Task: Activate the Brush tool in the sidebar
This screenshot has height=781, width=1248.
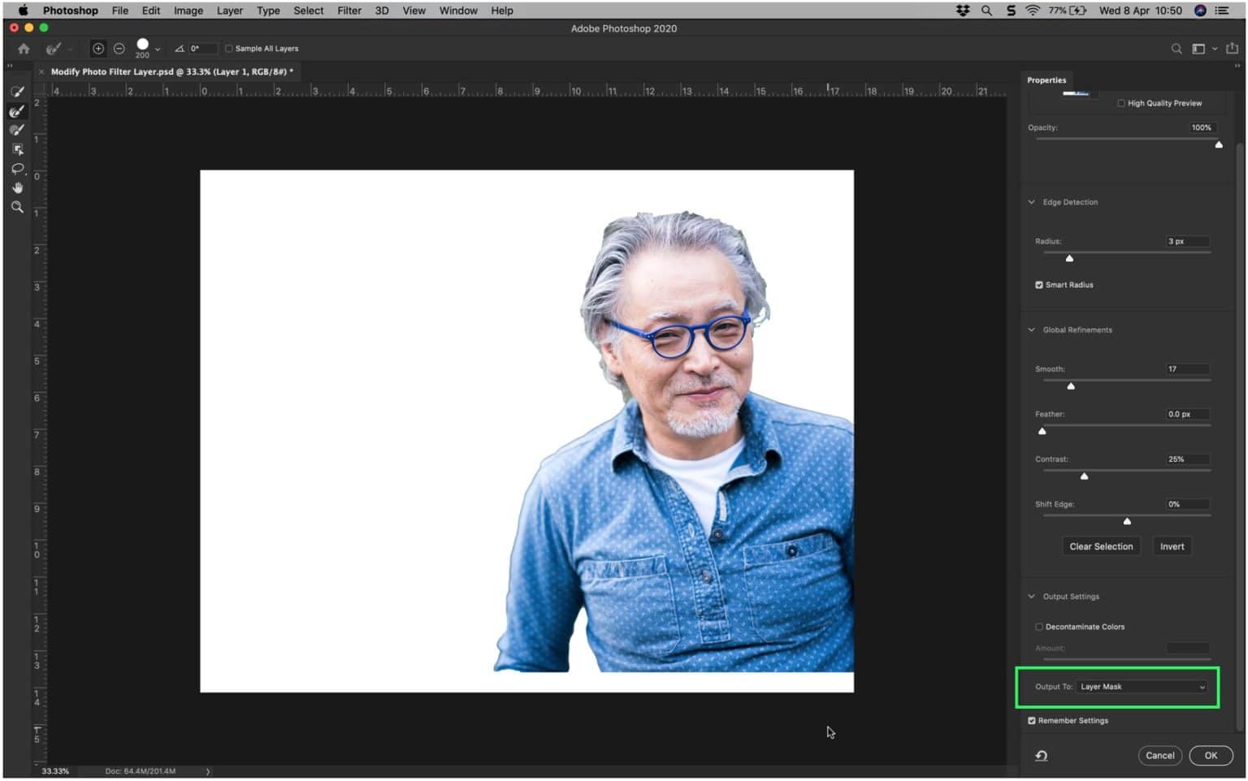Action: point(17,129)
